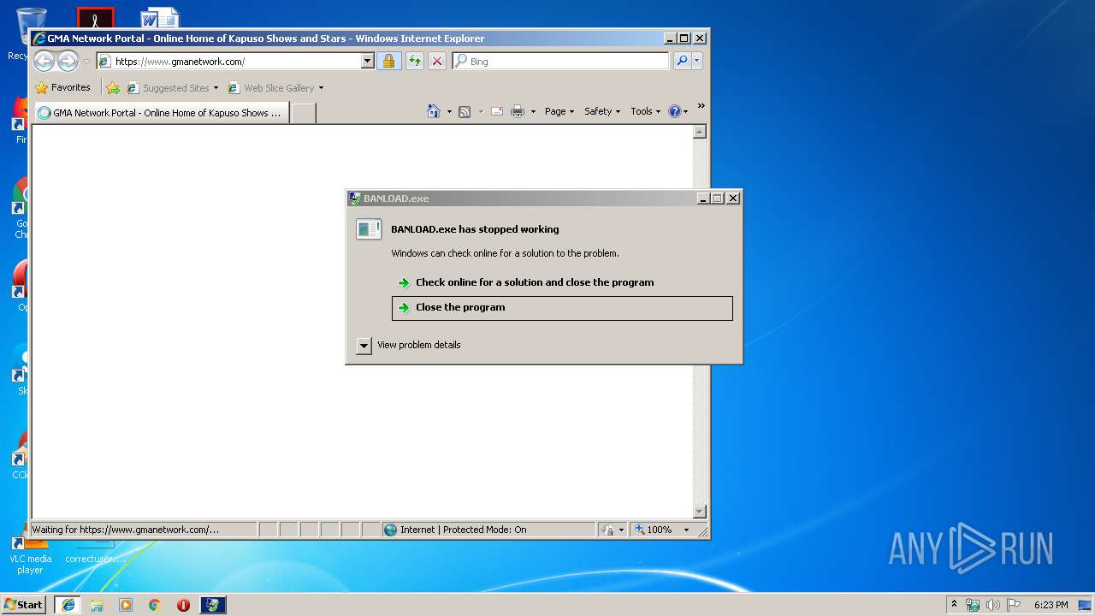Click the status bar privacy lock icon

pyautogui.click(x=607, y=530)
